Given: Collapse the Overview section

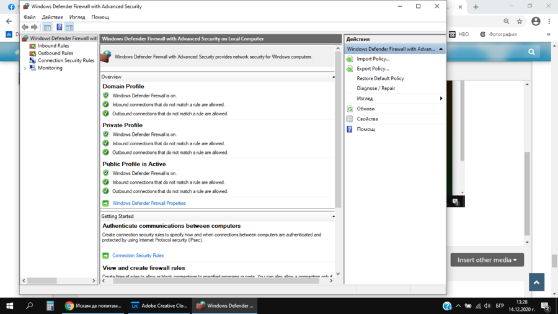Looking at the screenshot, I should click(x=334, y=77).
